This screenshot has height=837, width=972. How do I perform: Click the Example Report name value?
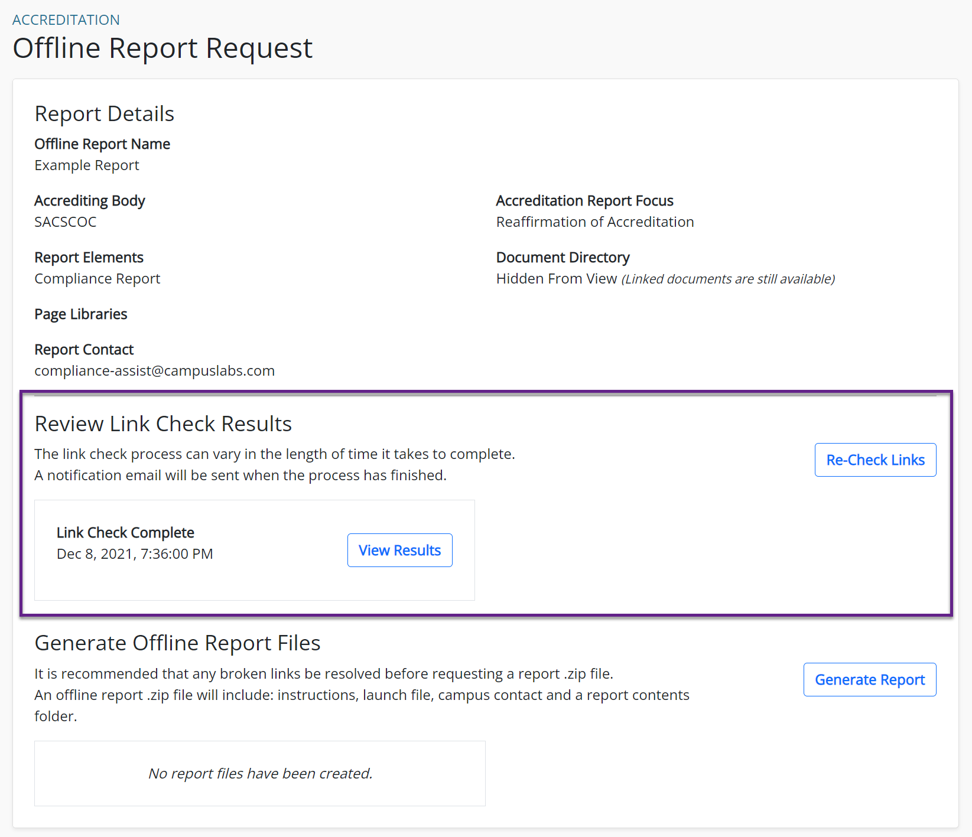(87, 165)
